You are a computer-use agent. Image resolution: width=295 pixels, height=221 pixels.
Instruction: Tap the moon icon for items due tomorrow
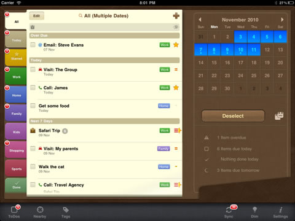[206, 170]
